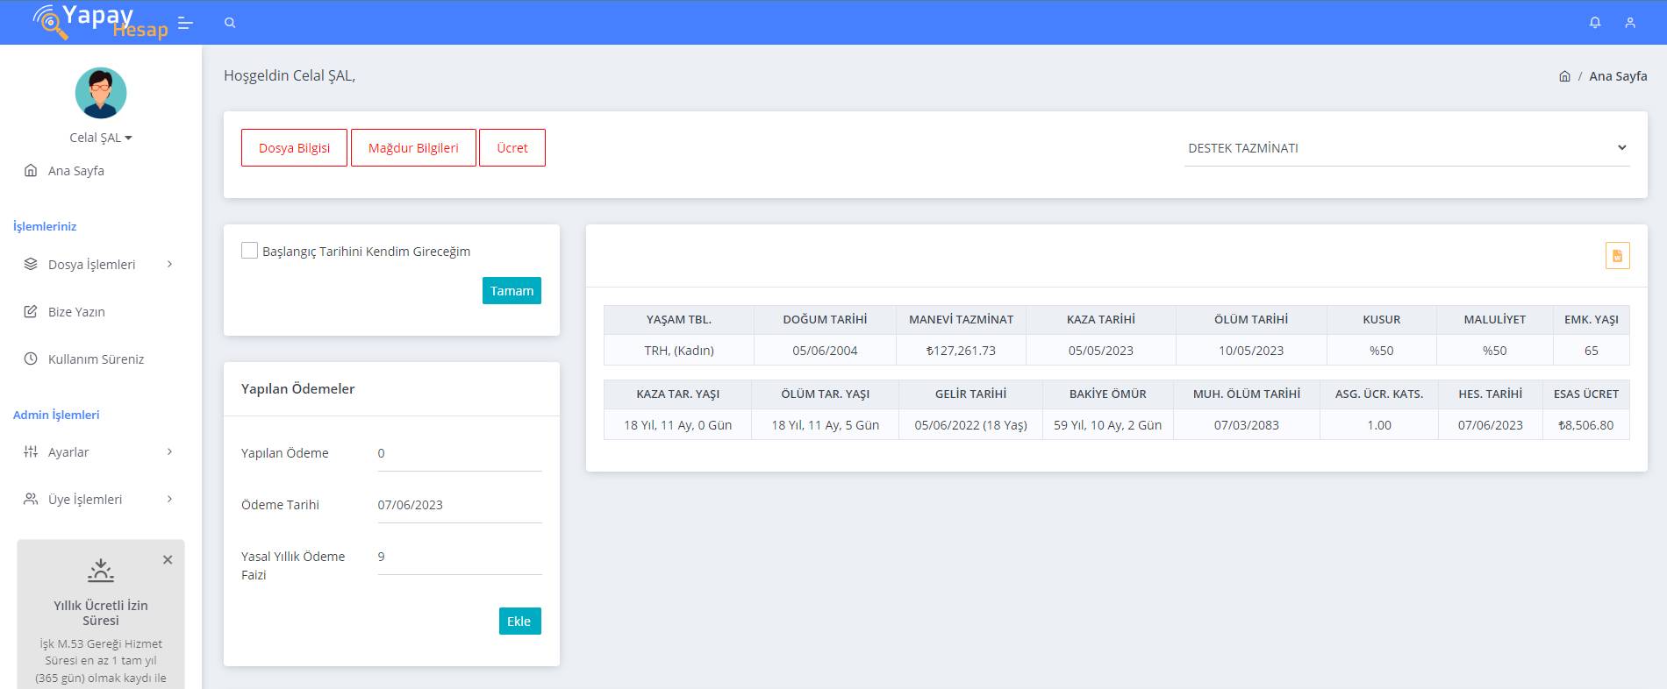Click the search magnifier icon in header

pos(230,23)
